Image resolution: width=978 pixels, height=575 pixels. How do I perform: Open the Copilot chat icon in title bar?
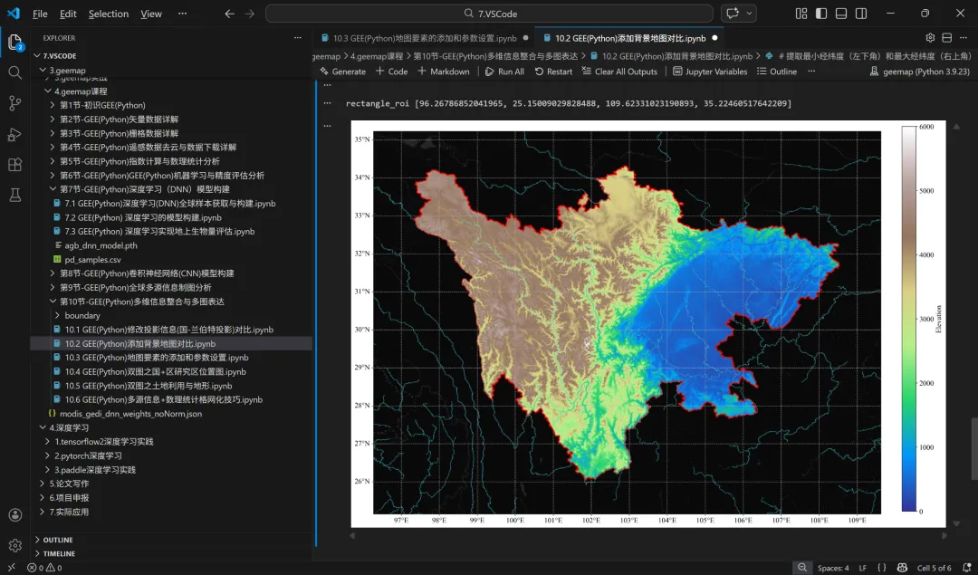click(733, 13)
